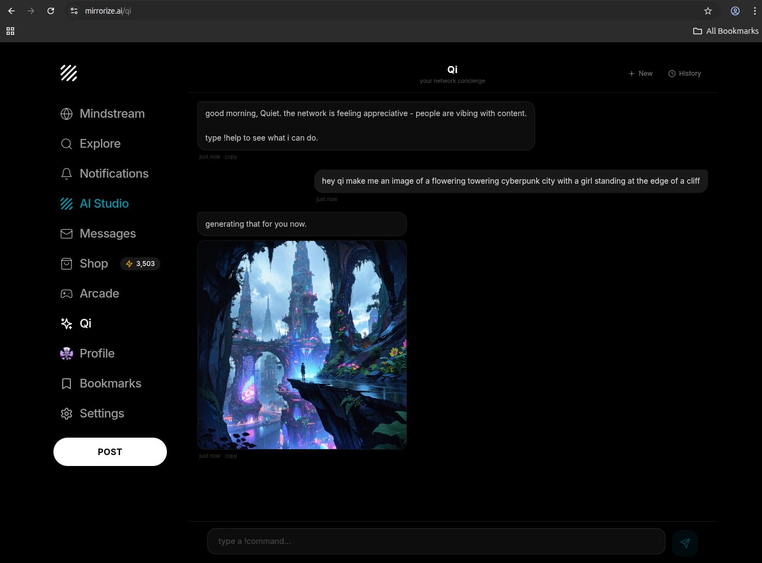Click the Explore magnifier icon
Image resolution: width=762 pixels, height=563 pixels.
(x=67, y=144)
